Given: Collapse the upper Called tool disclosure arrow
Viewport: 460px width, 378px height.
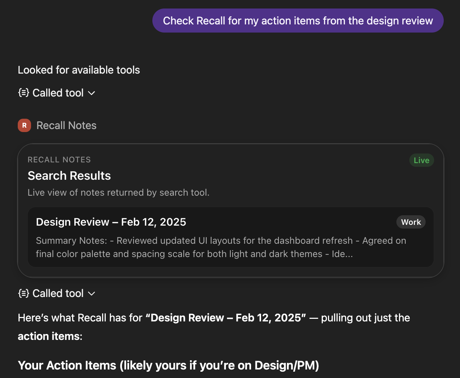Looking at the screenshot, I should pos(92,93).
